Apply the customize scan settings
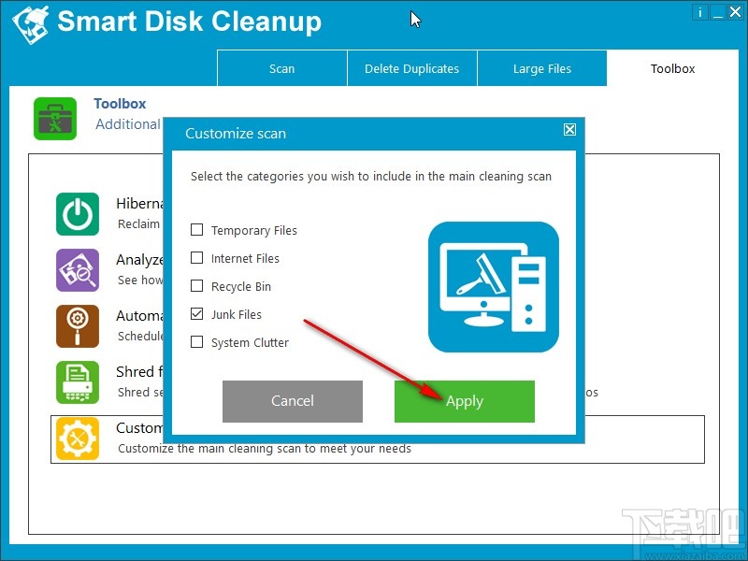The height and width of the screenshot is (561, 748). pos(465,401)
